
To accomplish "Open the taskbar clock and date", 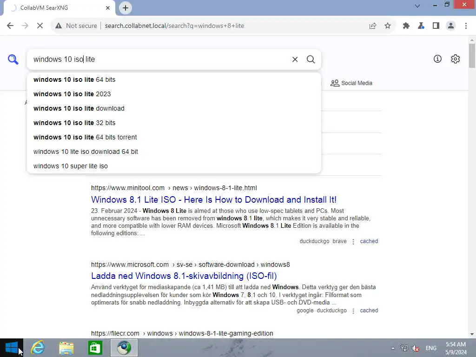I will pos(456,348).
